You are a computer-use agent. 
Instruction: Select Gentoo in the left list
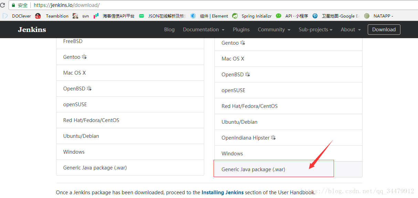click(x=130, y=57)
